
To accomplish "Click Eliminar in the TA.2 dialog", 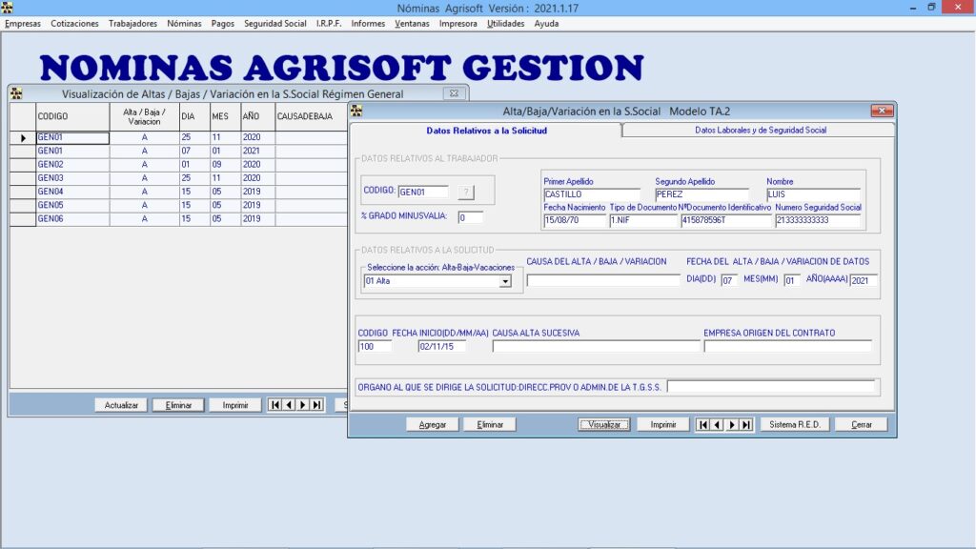I will [x=490, y=424].
